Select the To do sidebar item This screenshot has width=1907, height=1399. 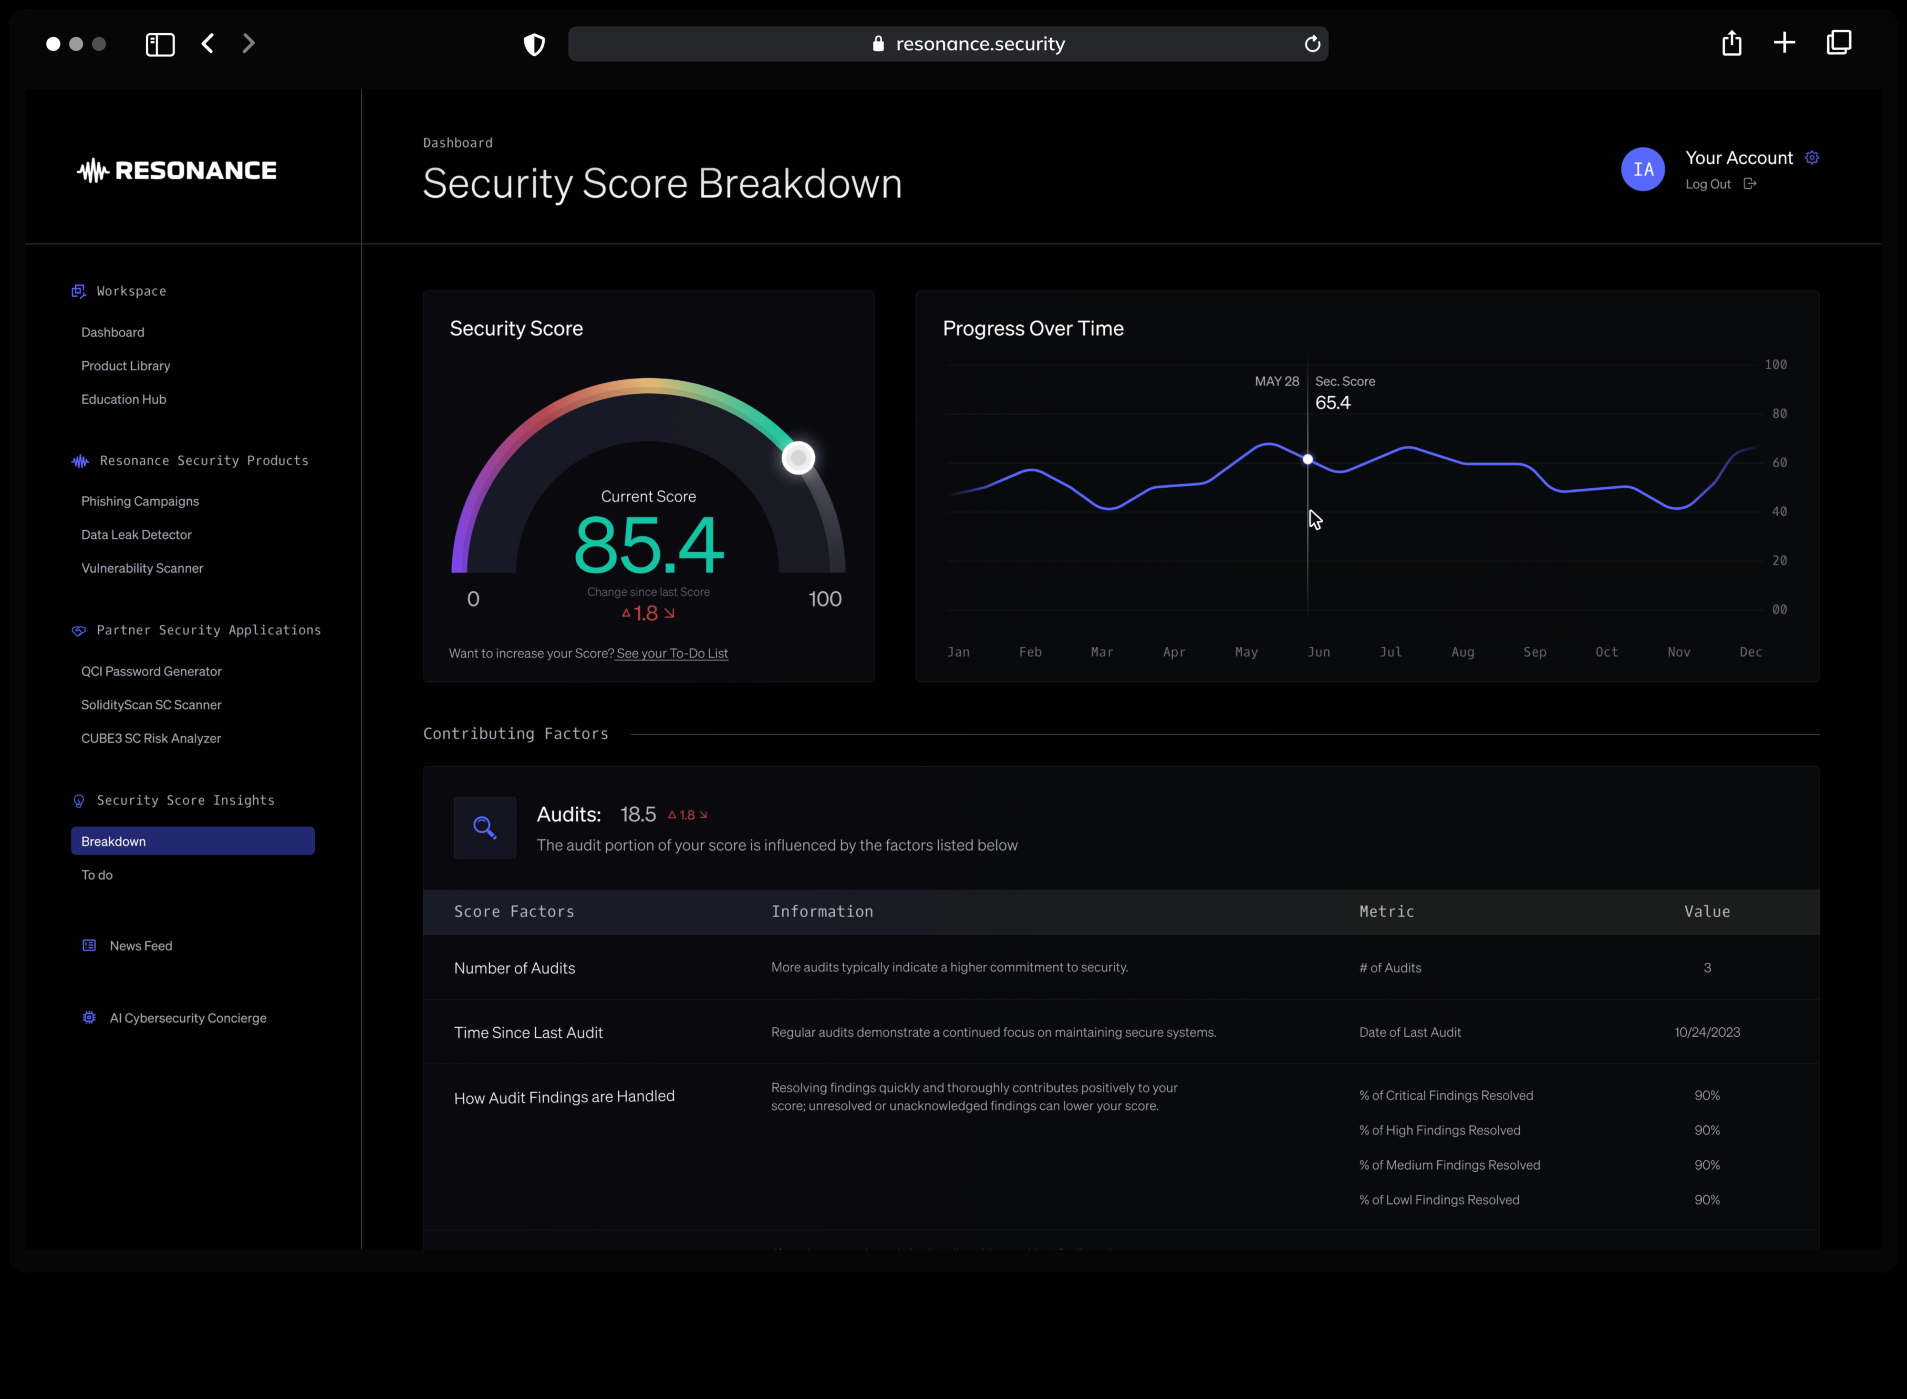[97, 875]
